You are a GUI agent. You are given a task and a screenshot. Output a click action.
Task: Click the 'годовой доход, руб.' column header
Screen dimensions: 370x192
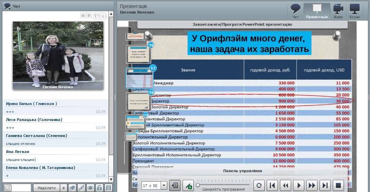point(270,70)
